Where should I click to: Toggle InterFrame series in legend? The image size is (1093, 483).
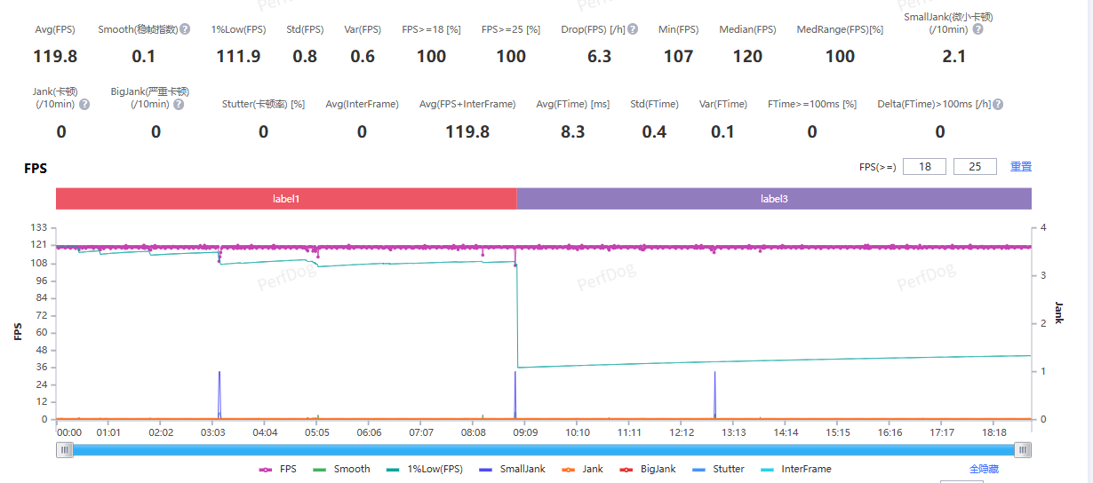point(796,469)
